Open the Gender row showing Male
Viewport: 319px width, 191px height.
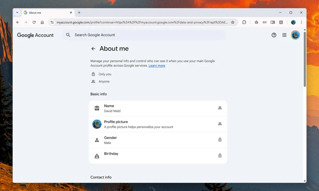click(x=158, y=140)
